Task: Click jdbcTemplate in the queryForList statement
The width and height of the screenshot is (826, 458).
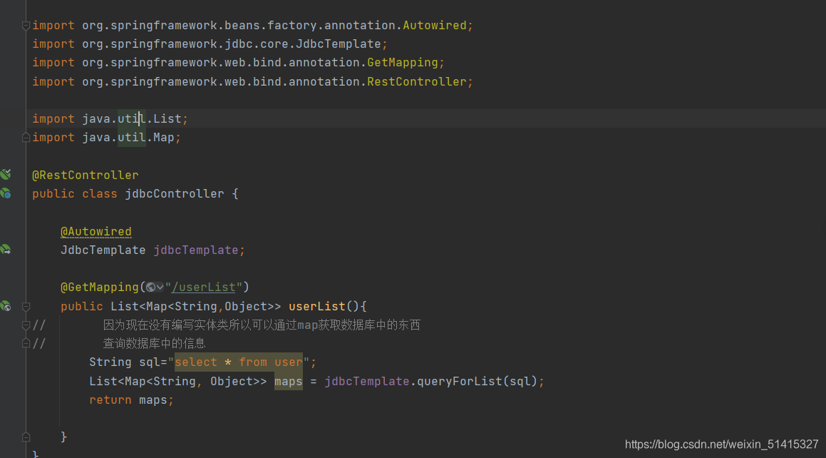Action: pos(366,382)
